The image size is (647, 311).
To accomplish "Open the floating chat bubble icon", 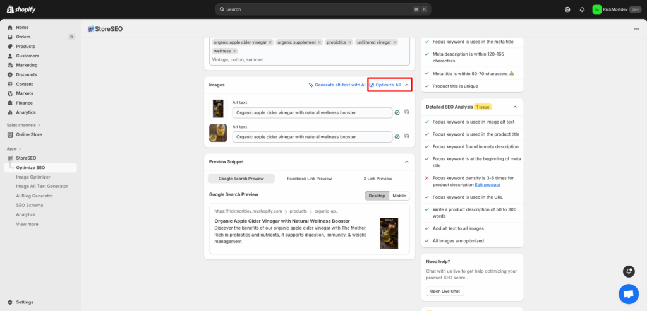I will pos(628,293).
